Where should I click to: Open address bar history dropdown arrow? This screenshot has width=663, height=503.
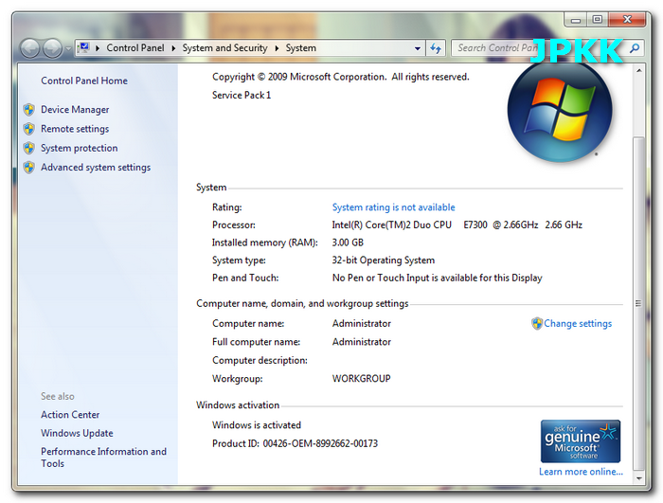coord(418,48)
